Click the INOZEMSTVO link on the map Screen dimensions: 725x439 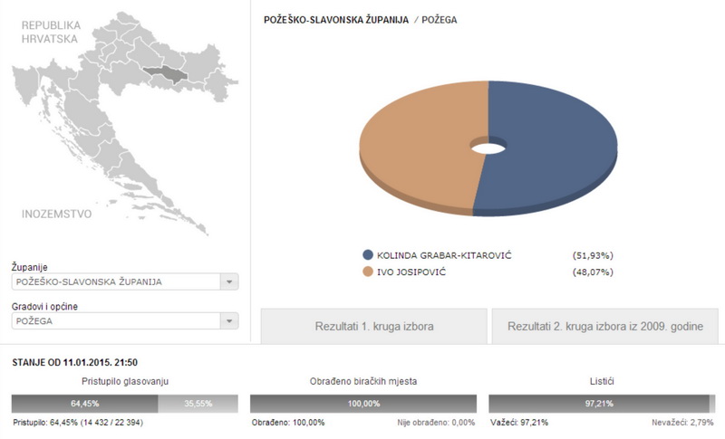point(56,214)
